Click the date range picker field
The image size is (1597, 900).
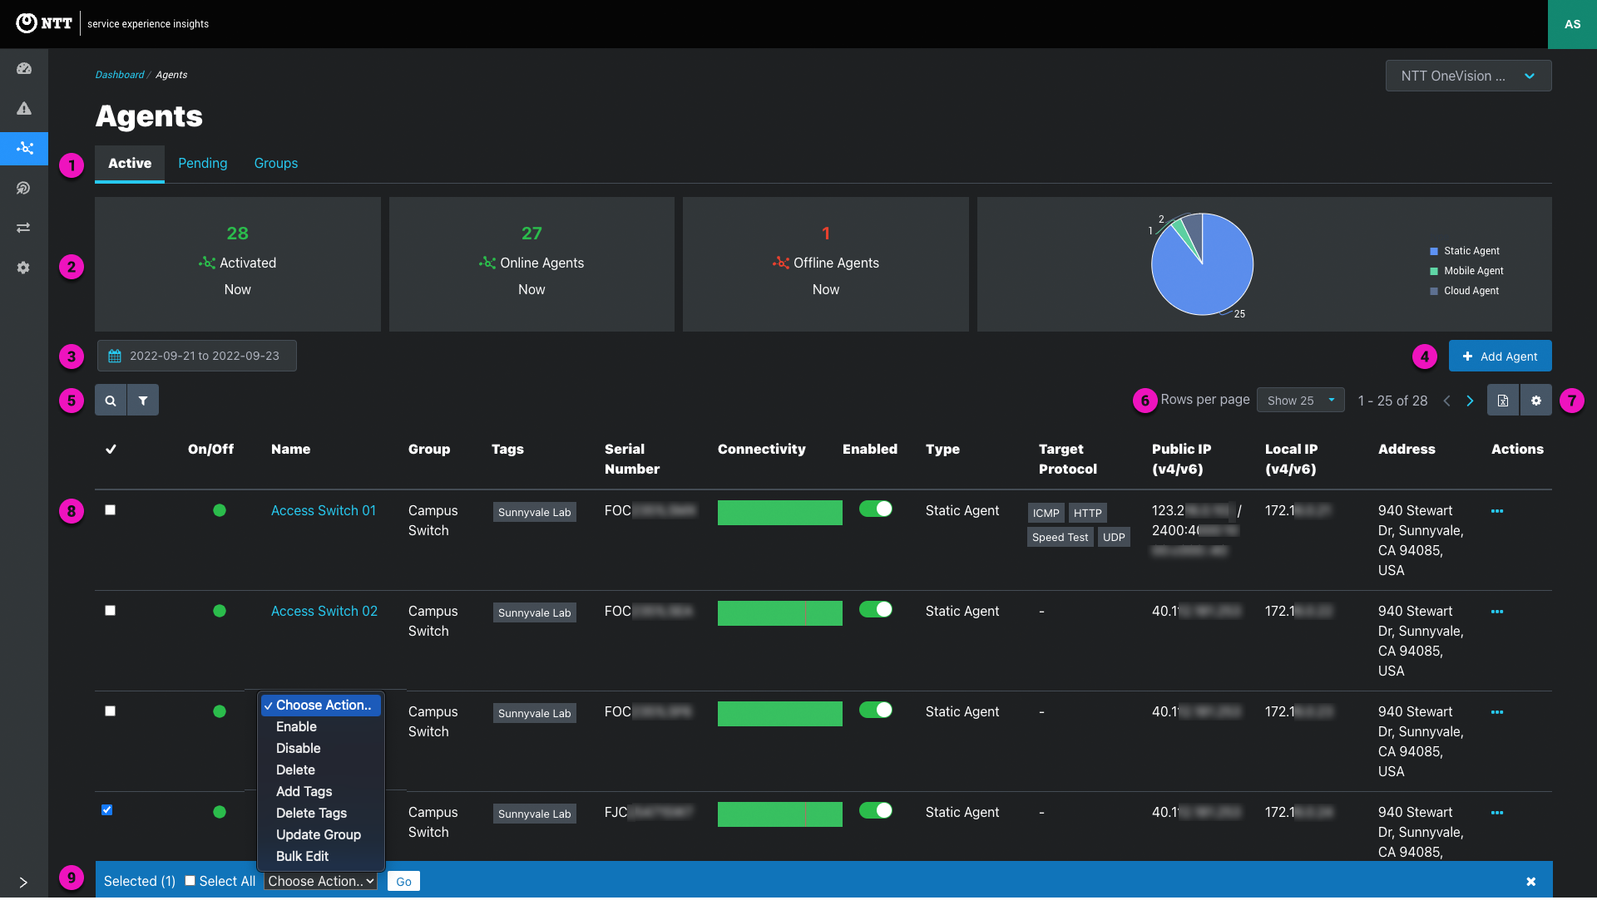click(197, 356)
